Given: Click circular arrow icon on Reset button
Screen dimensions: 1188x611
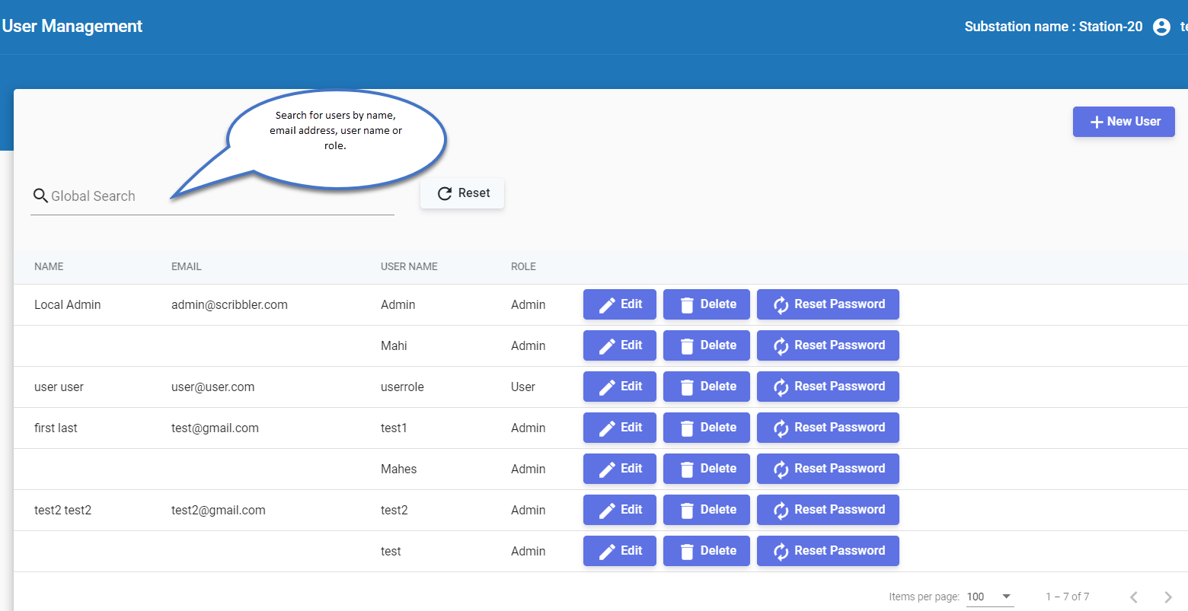Looking at the screenshot, I should tap(445, 194).
